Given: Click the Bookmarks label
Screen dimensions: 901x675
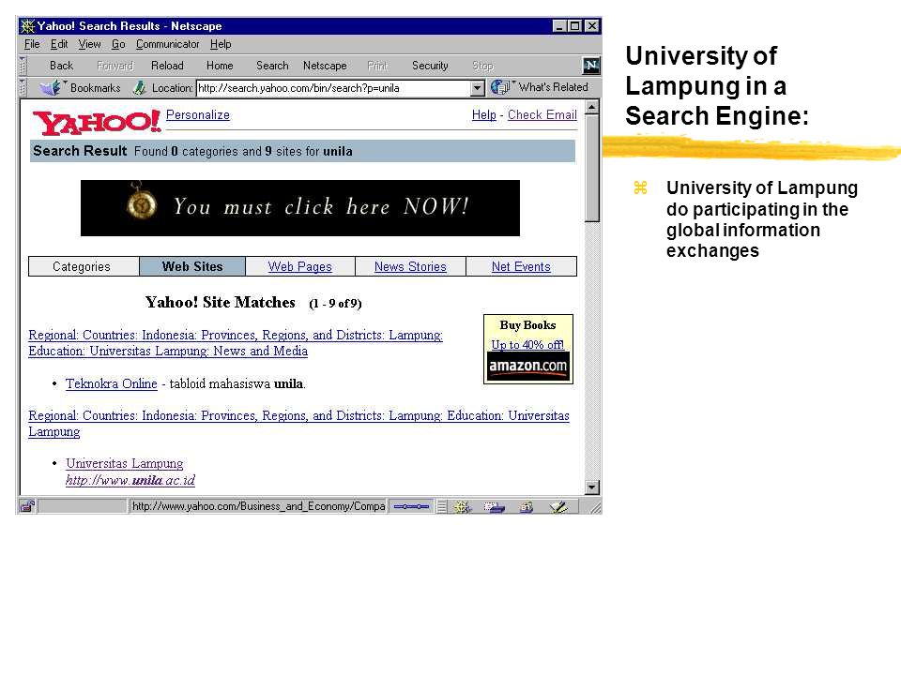Looking at the screenshot, I should point(96,88).
